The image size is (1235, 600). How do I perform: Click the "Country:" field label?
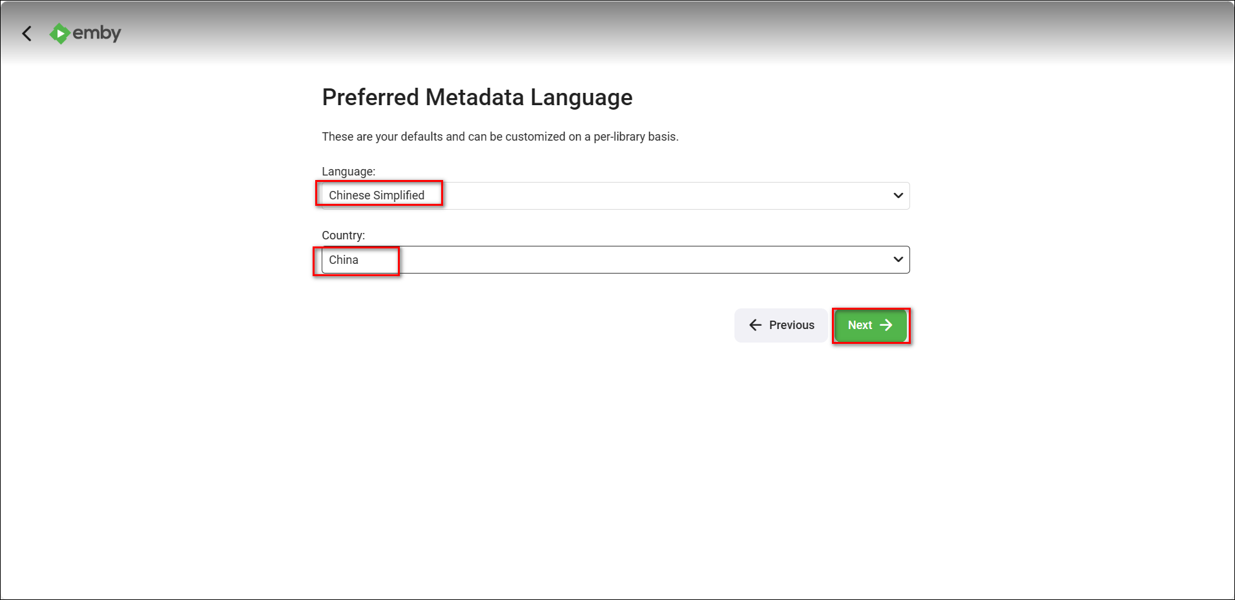click(x=343, y=235)
